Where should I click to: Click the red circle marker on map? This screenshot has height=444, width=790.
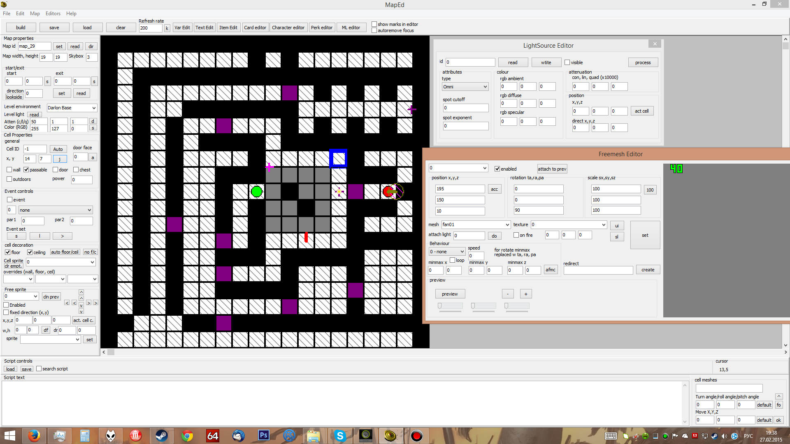click(x=387, y=192)
